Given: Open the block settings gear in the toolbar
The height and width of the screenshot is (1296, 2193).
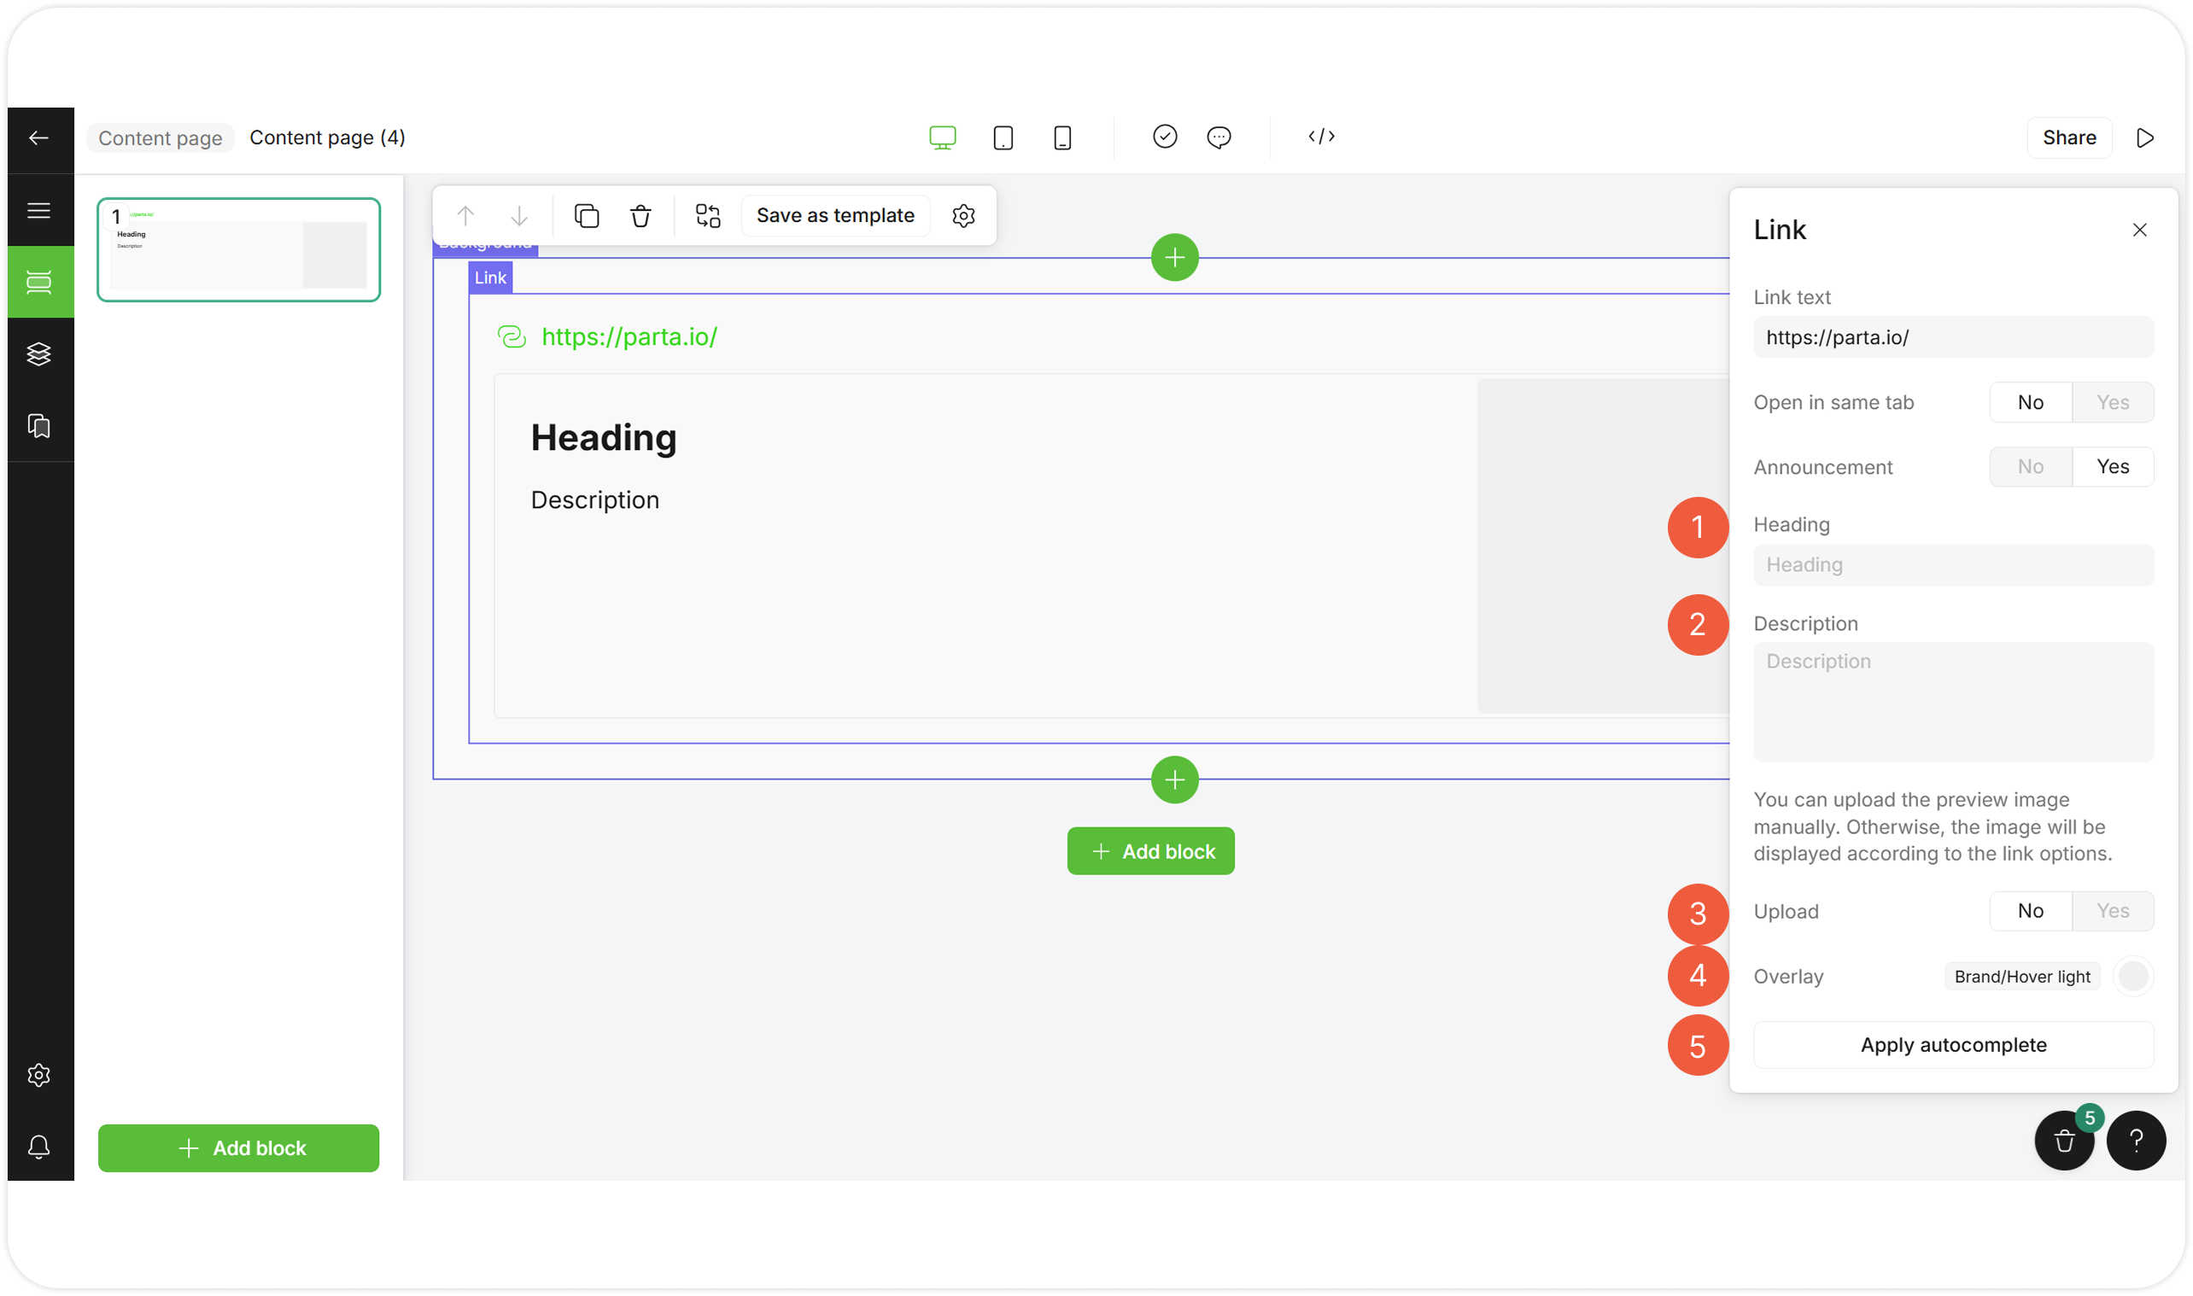Looking at the screenshot, I should [963, 216].
